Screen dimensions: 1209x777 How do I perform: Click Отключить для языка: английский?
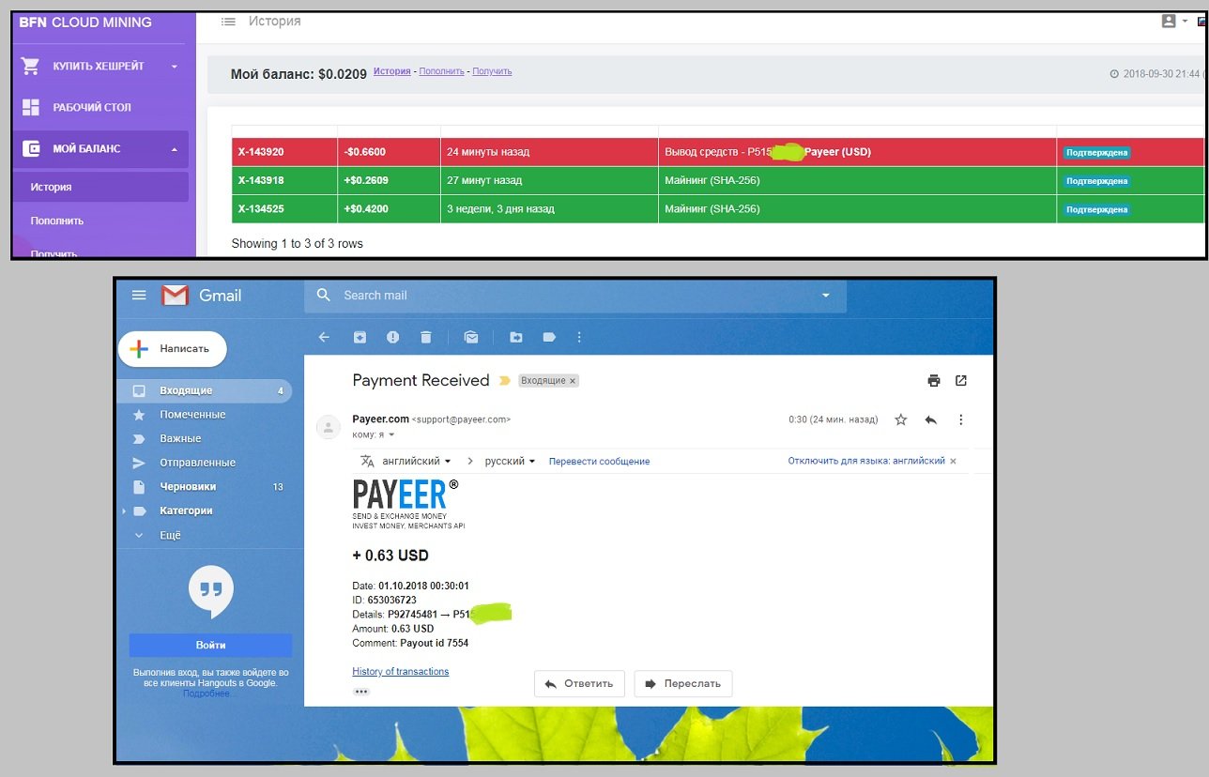click(x=866, y=461)
